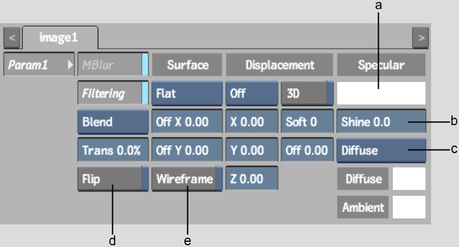This screenshot has width=459, height=247.
Task: Open the Flat surface type dropdown
Action: coord(187,93)
